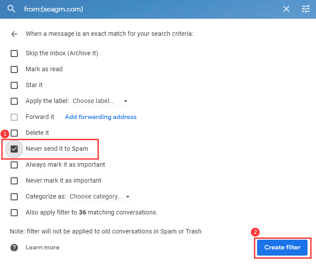Image resolution: width=316 pixels, height=264 pixels.
Task: Check Skip the Inbox (Archive it)
Action: (x=14, y=54)
